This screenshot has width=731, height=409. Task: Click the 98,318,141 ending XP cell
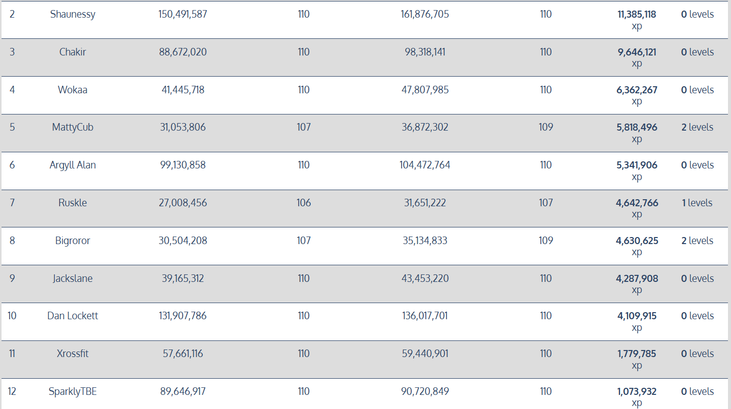pos(425,52)
